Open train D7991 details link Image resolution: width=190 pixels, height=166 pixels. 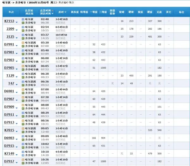pos(9,44)
